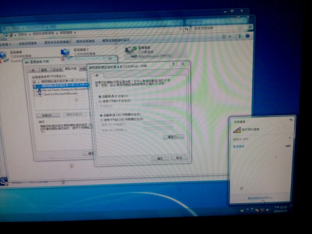Select the 區域連線 2 adapter icon

[x=65, y=53]
